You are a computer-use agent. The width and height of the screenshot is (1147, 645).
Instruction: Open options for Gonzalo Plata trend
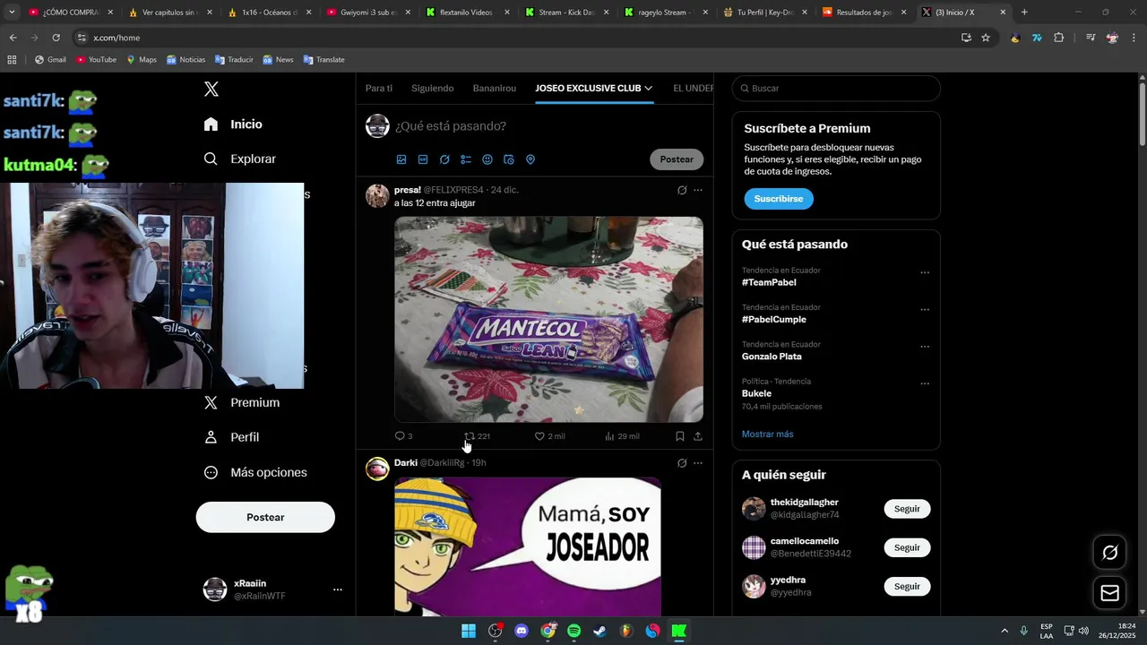coord(925,347)
